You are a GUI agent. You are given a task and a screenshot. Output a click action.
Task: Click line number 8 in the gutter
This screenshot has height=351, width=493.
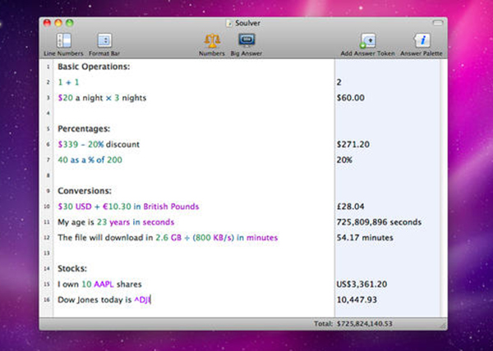[x=48, y=175]
